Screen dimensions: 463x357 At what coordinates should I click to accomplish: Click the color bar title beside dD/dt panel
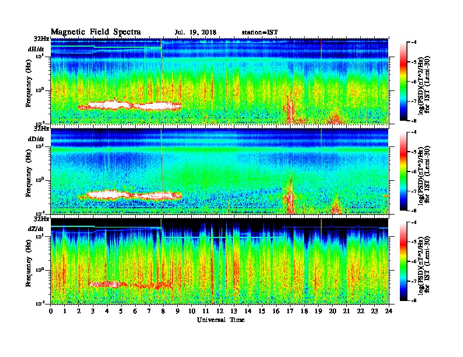(x=424, y=175)
